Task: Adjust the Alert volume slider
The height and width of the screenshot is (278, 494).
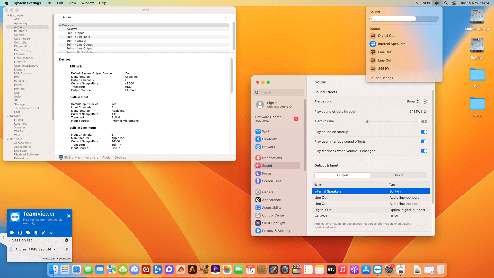Action: tap(395, 121)
